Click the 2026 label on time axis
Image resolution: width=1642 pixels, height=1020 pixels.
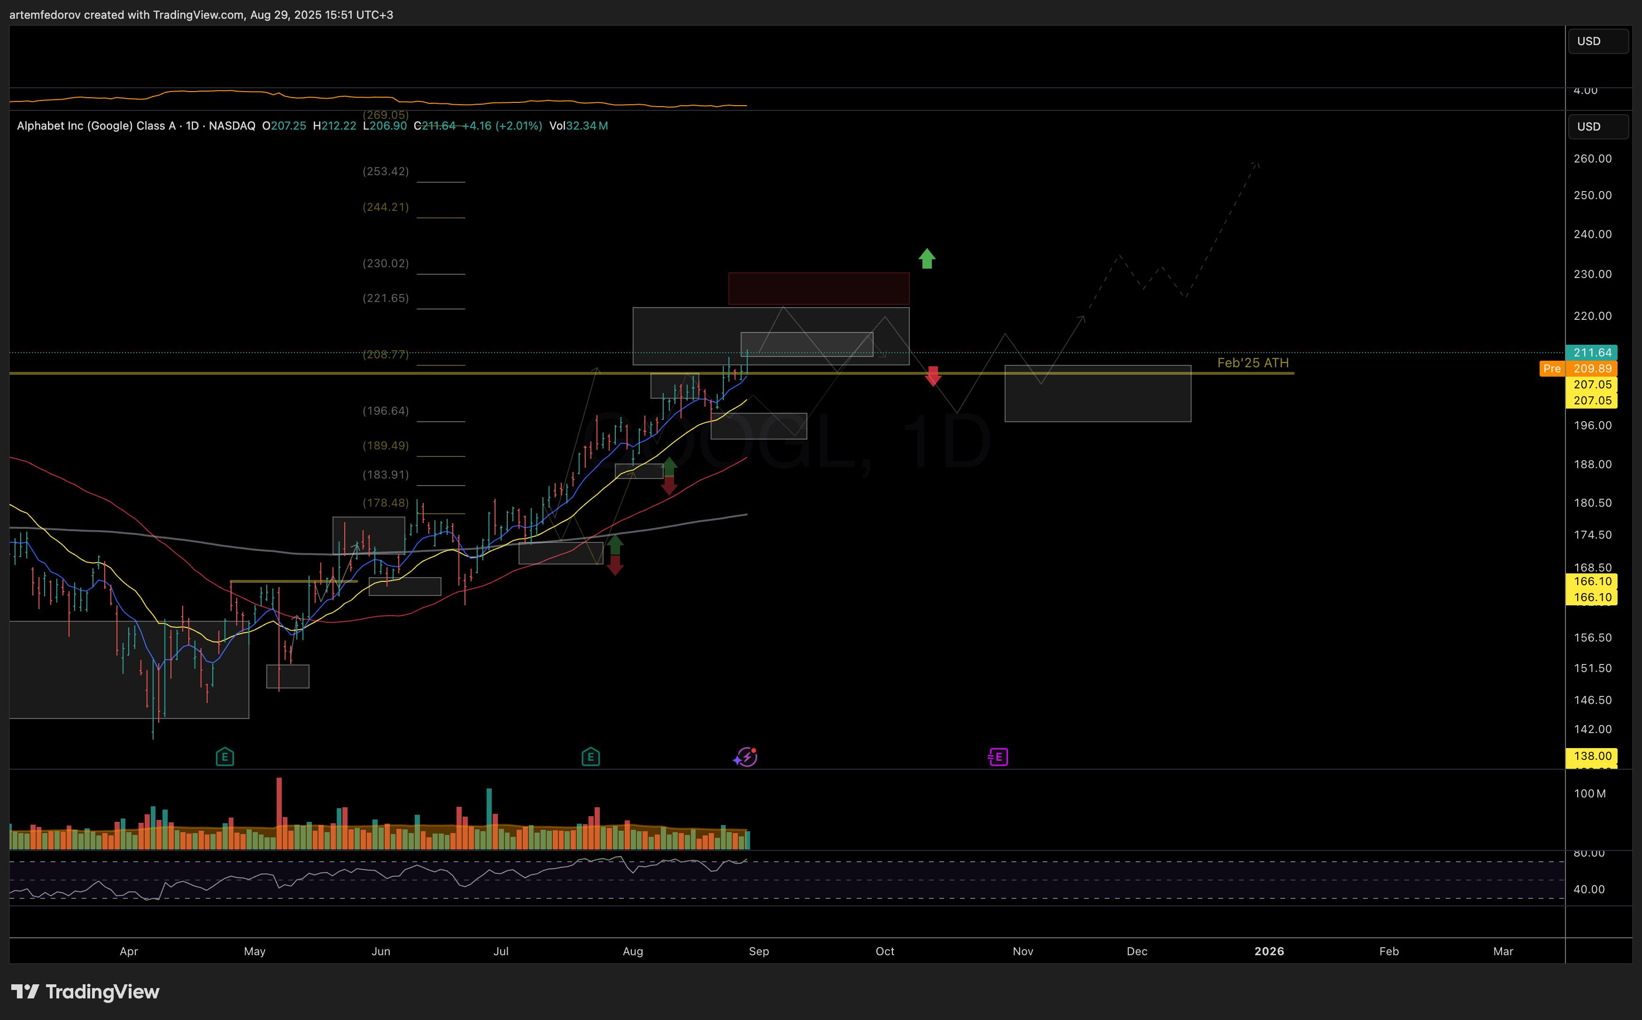[1269, 951]
